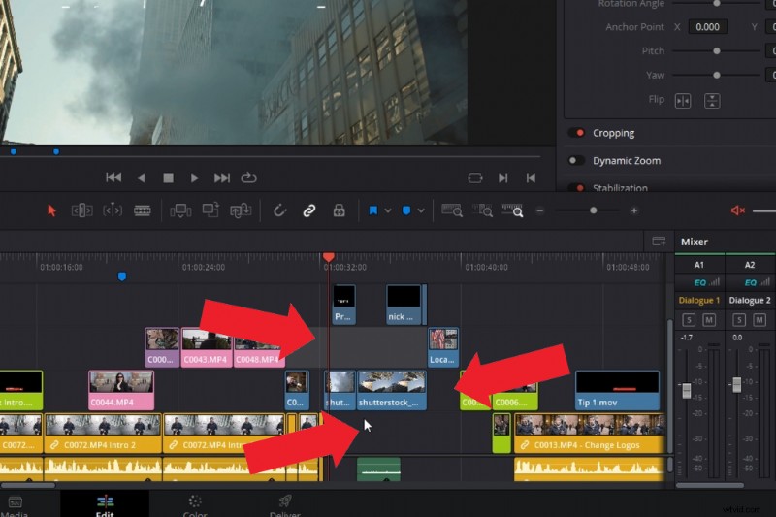Click the plus zoom-in button
Image resolution: width=776 pixels, height=517 pixels.
point(634,210)
